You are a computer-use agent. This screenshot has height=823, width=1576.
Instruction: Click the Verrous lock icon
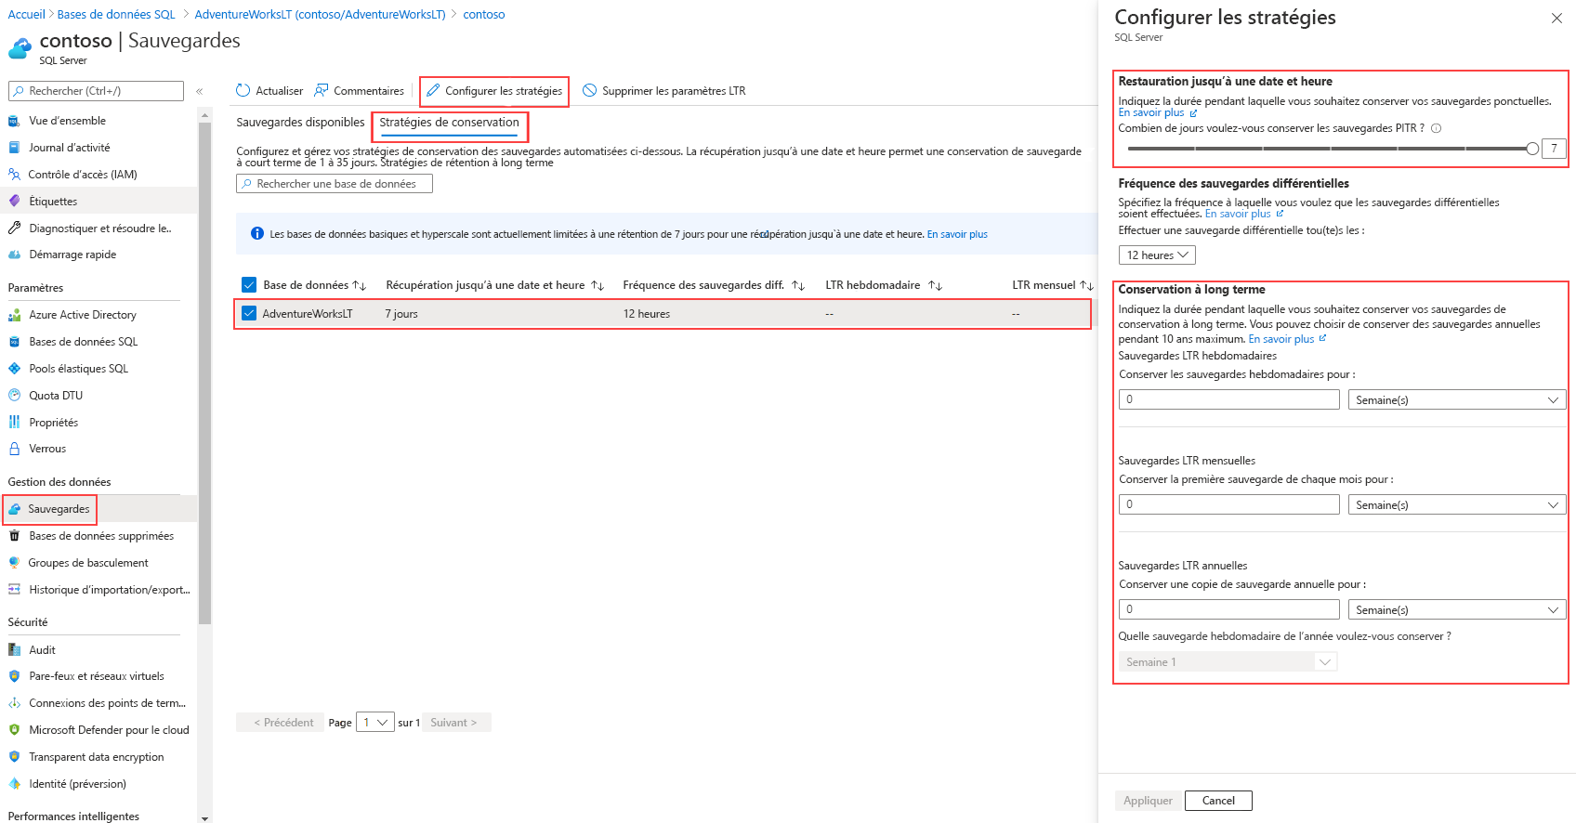14,449
